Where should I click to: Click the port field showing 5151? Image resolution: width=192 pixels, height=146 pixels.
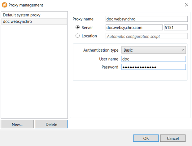(x=176, y=28)
